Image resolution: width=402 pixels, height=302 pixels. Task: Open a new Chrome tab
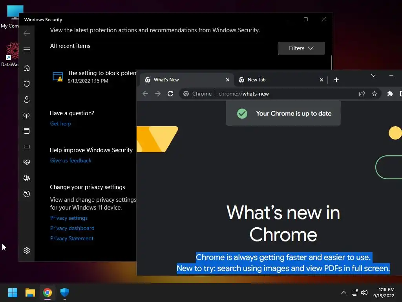(x=336, y=80)
